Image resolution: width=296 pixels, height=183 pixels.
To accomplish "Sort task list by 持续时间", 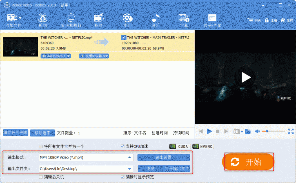I will [x=181, y=133].
